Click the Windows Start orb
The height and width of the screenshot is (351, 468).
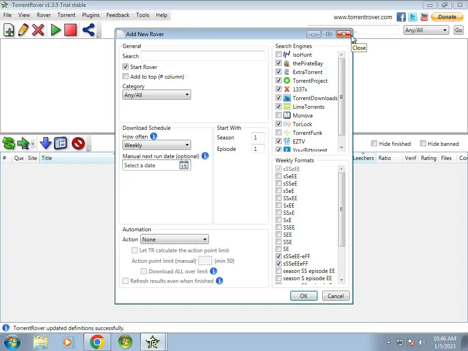(12, 342)
